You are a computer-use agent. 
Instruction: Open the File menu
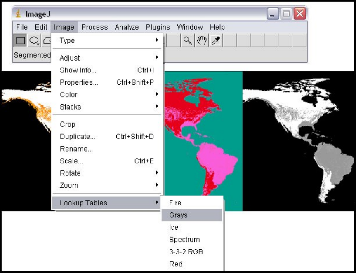[22, 27]
